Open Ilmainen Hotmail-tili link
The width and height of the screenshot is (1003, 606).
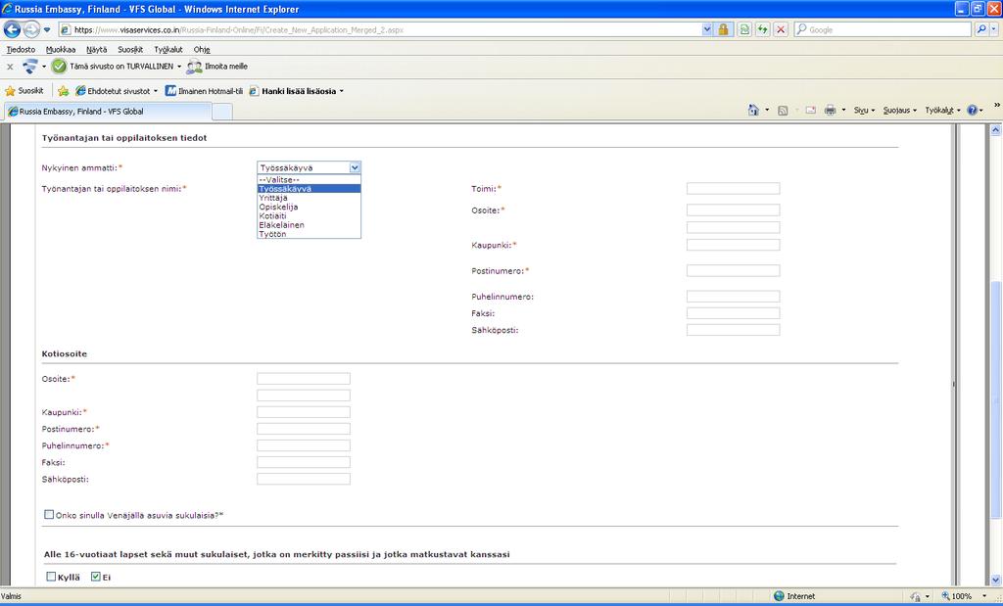[204, 91]
